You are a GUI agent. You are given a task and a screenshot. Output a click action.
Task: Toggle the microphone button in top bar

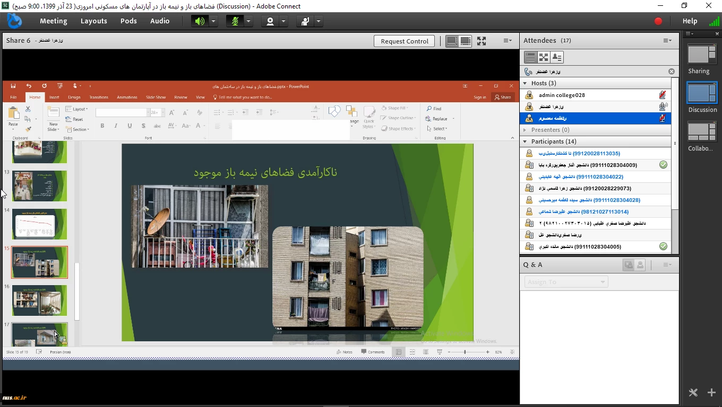click(x=235, y=21)
